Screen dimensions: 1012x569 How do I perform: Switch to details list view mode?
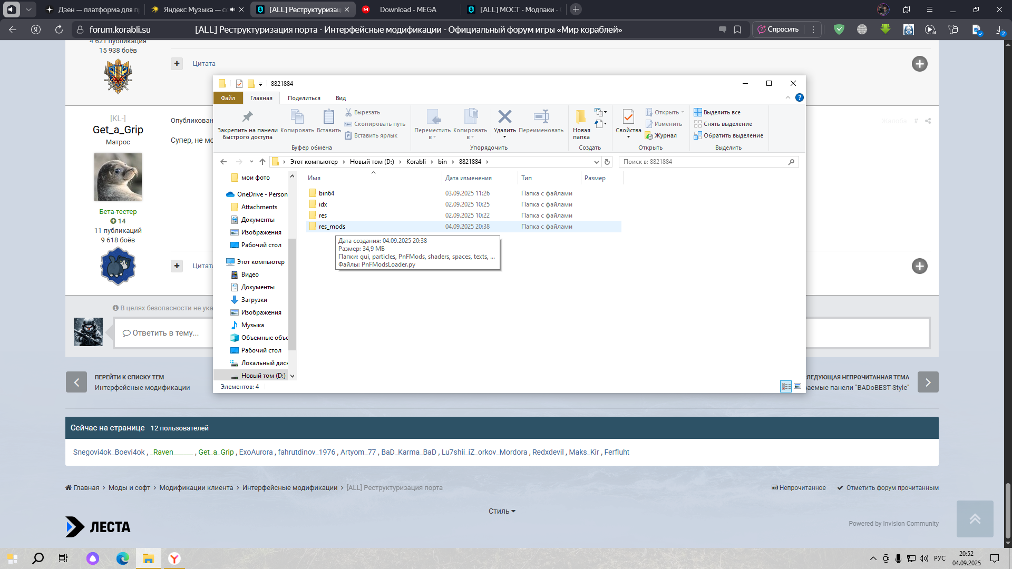(x=786, y=386)
